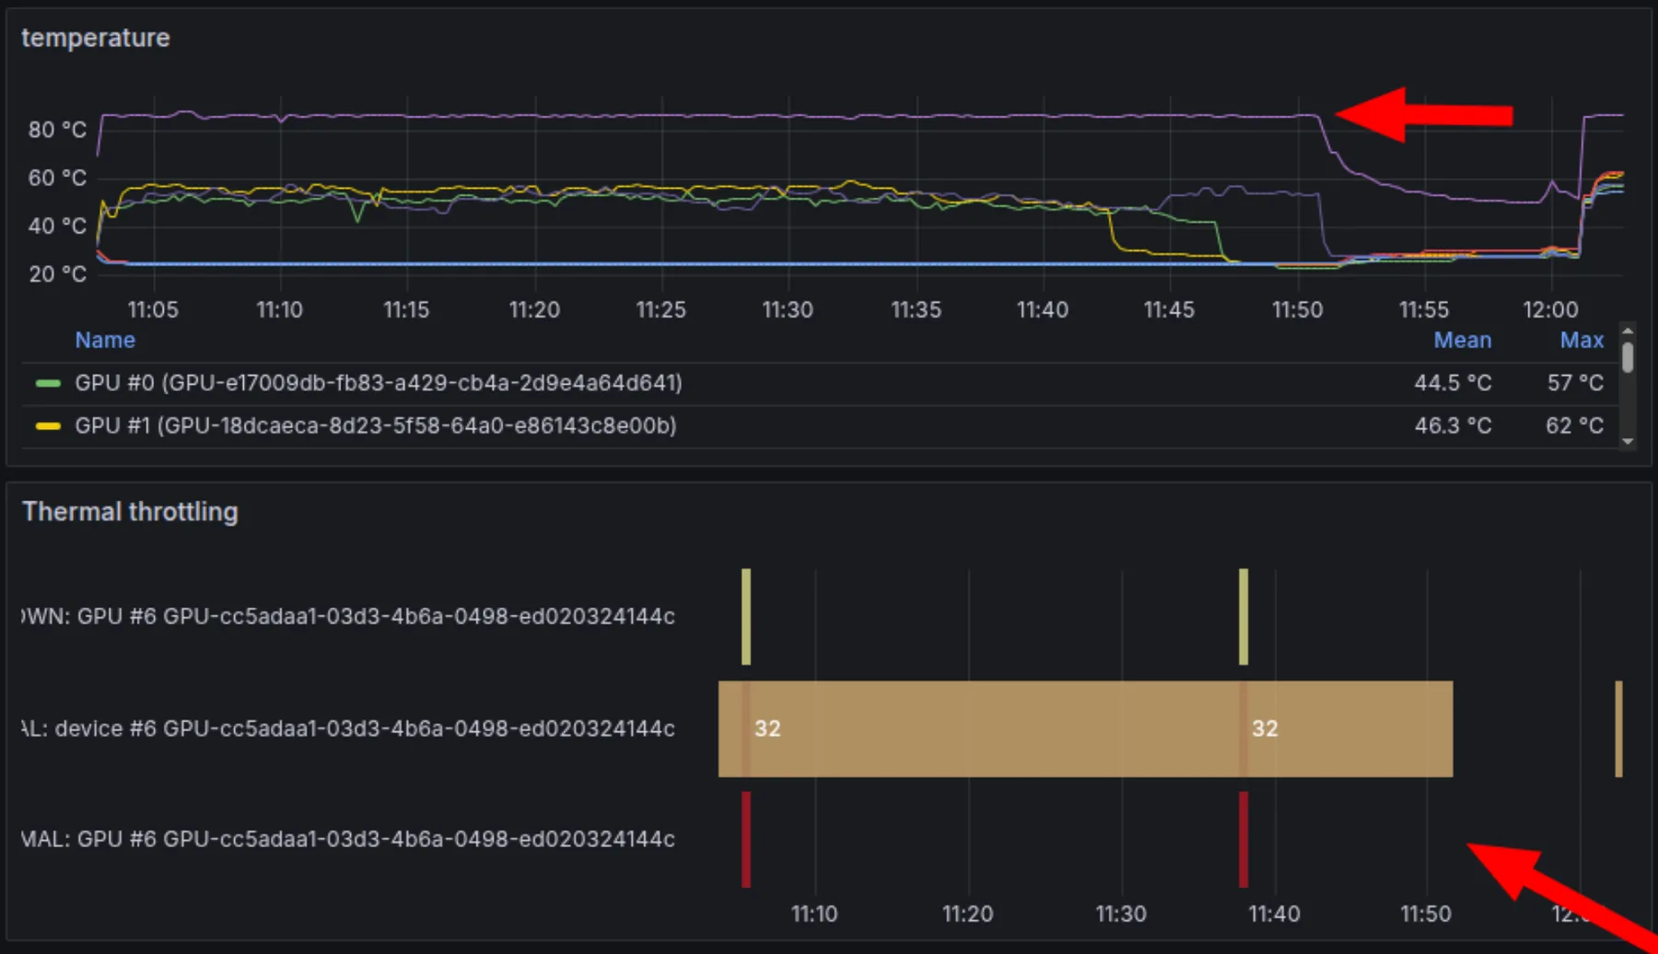The image size is (1658, 954).
Task: Select the first yellow bar in top GPU #6 row
Action: (746, 616)
